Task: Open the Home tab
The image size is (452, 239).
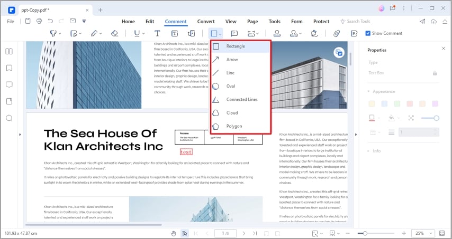Action: pos(128,21)
